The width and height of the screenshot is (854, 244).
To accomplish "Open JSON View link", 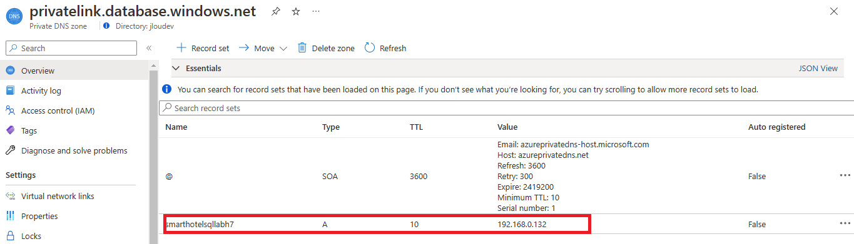I will click(x=818, y=68).
